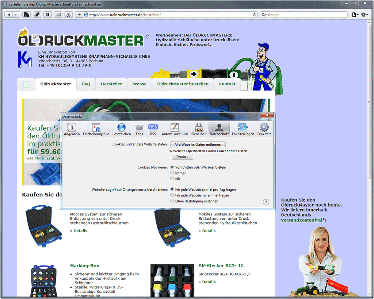
Task: Click the bug icon in the browser toolbar
Action: pyautogui.click(x=37, y=15)
